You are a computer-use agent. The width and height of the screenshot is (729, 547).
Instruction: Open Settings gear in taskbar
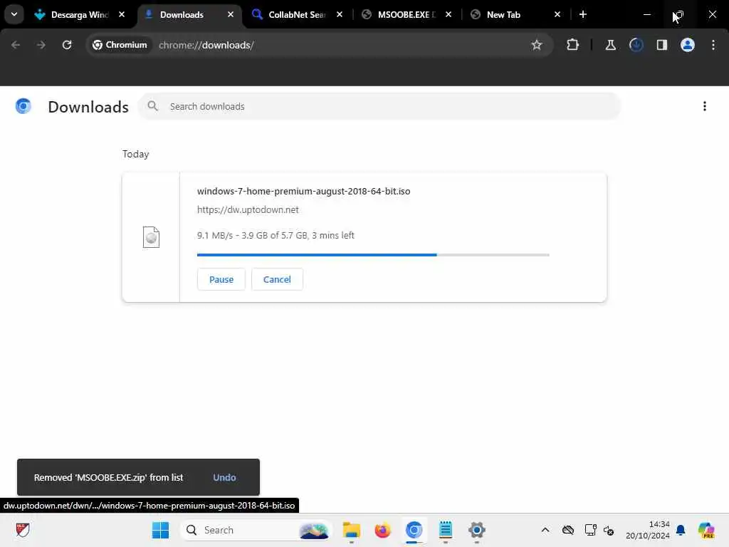click(476, 530)
